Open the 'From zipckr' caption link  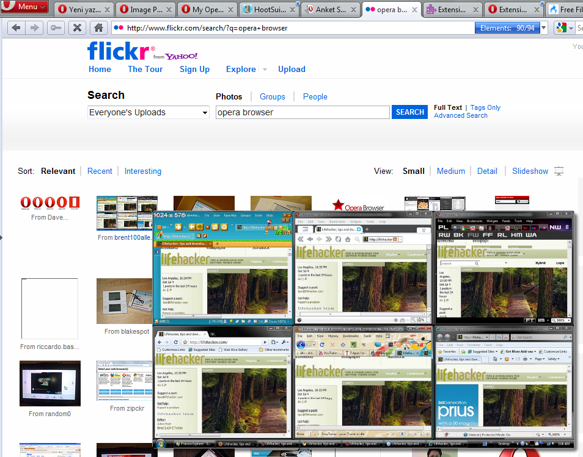coord(127,408)
